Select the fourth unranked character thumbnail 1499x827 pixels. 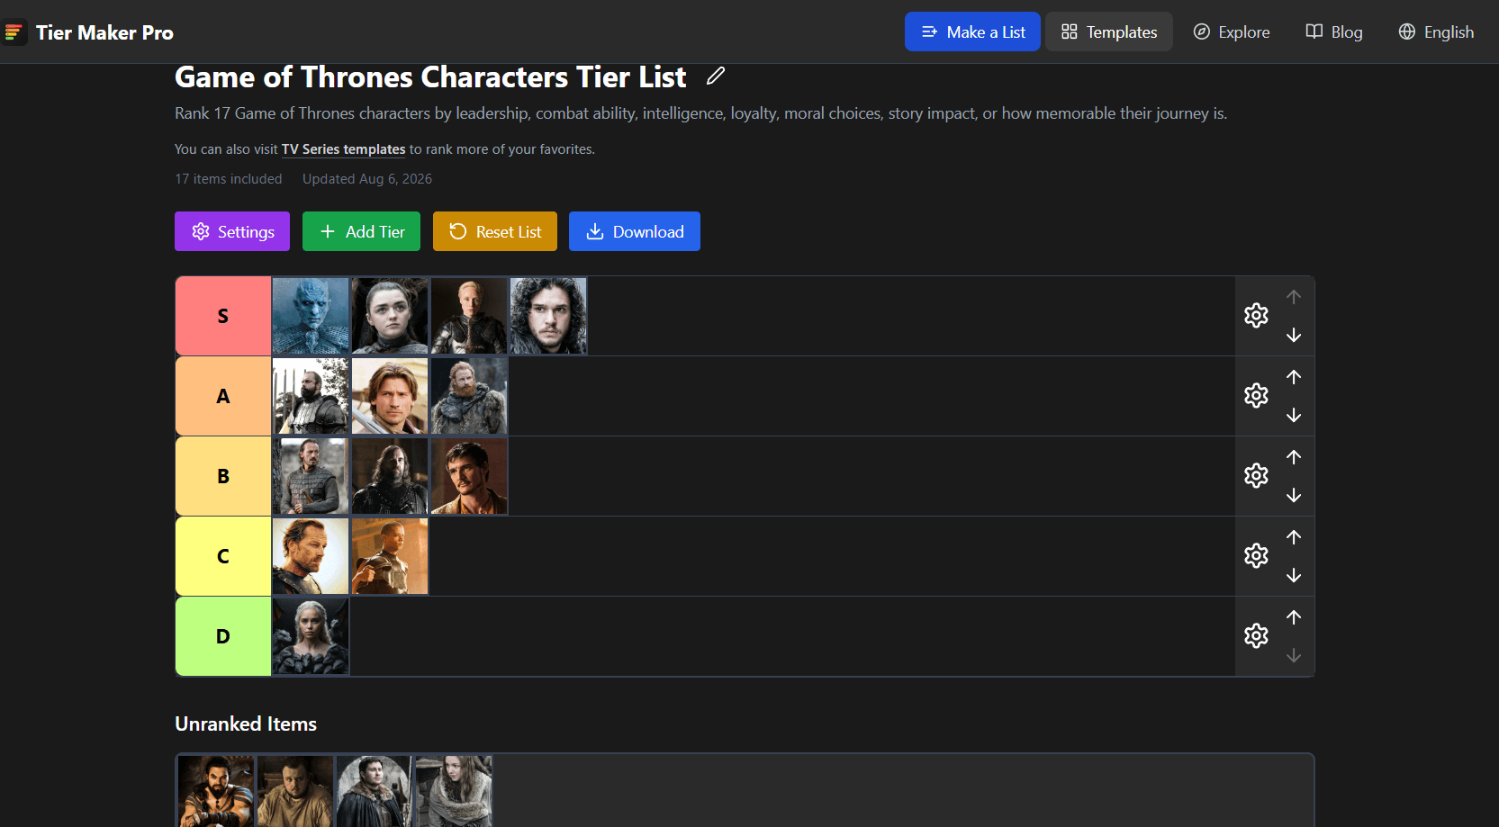click(x=454, y=791)
